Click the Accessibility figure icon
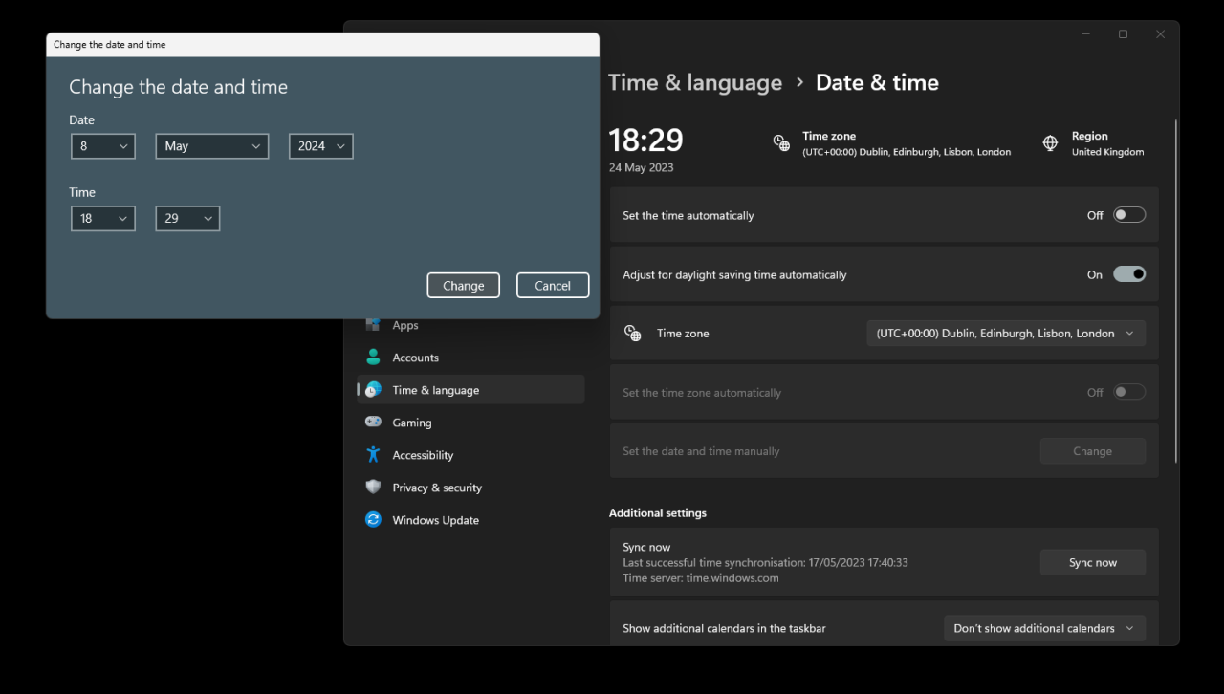The width and height of the screenshot is (1224, 694). point(373,455)
